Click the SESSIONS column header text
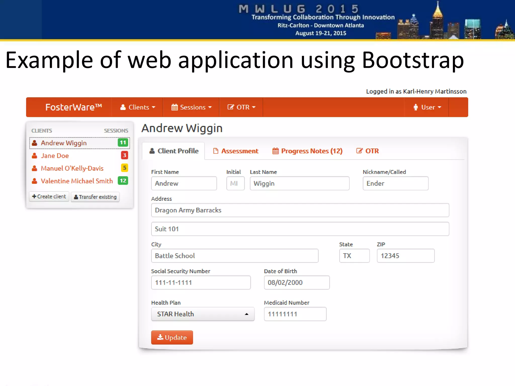Image resolution: width=515 pixels, height=386 pixels. coord(116,131)
